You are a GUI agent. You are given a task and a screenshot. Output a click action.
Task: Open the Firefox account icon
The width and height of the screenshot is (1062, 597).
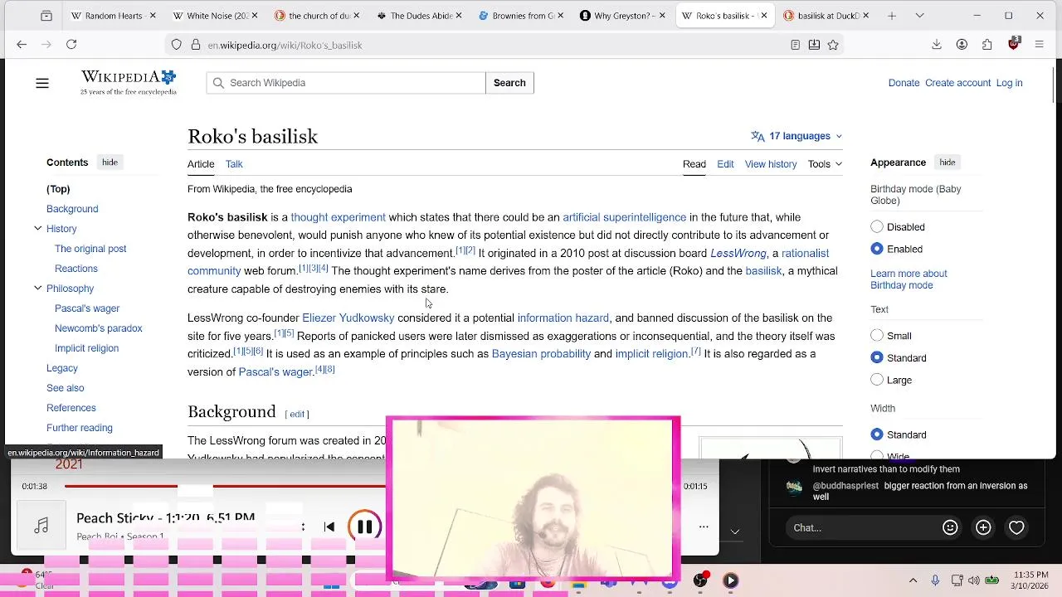(x=962, y=45)
